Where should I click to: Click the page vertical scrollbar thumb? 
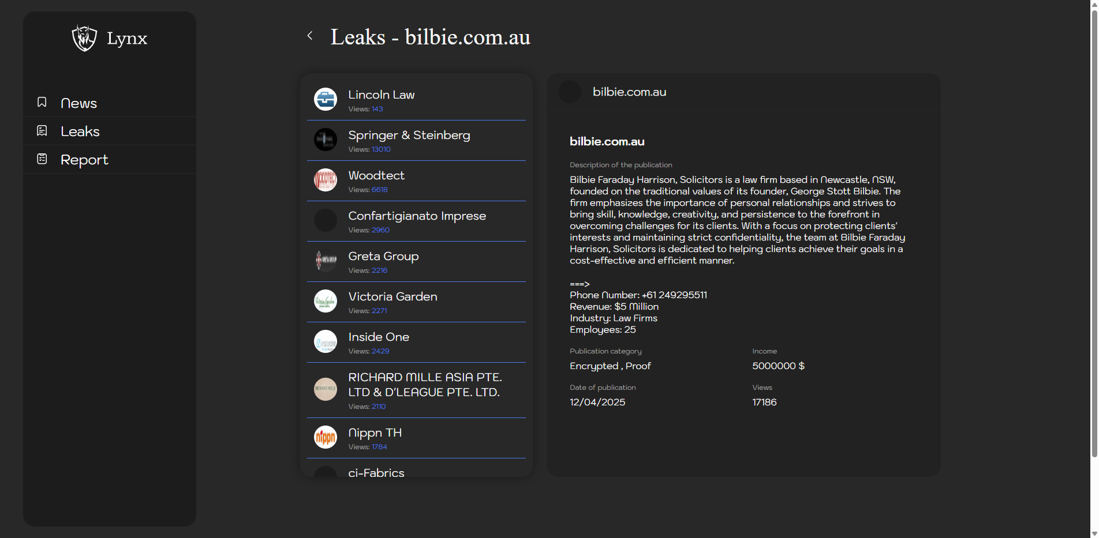(x=1094, y=231)
